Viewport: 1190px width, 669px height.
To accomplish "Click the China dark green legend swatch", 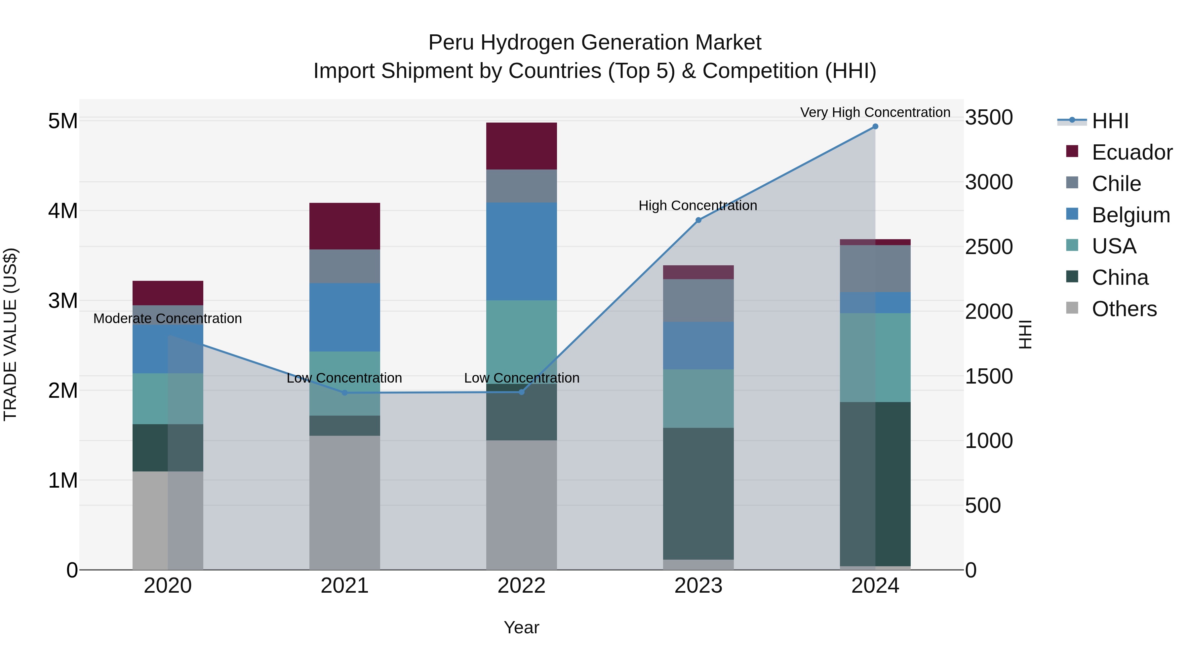I will point(1072,276).
